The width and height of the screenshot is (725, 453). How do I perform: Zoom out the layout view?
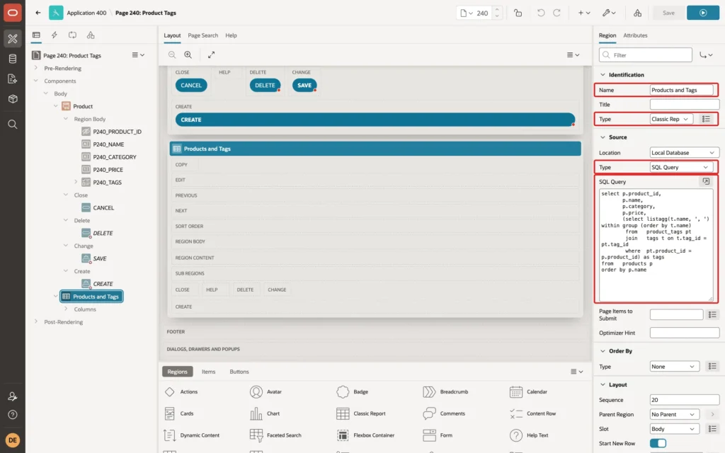pyautogui.click(x=172, y=55)
